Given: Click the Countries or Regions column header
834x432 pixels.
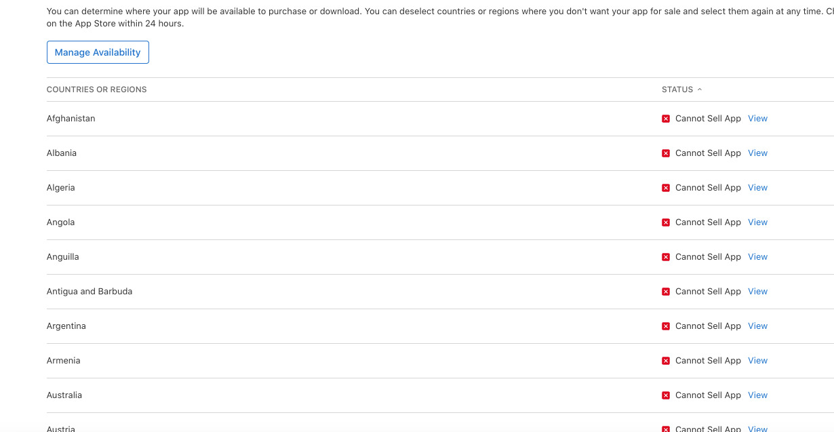Looking at the screenshot, I should point(96,90).
